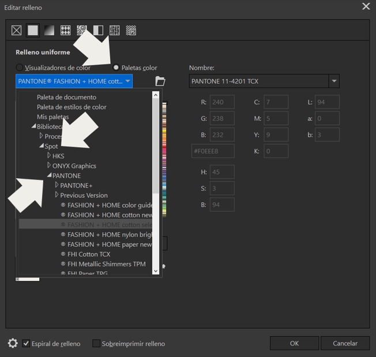376x357 pixels.
Task: Open the settings gear options
Action: tap(13, 343)
